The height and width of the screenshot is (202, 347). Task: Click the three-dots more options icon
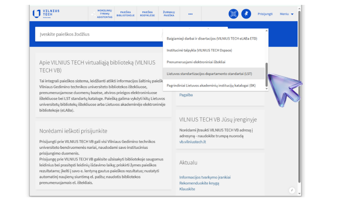tap(190, 14)
